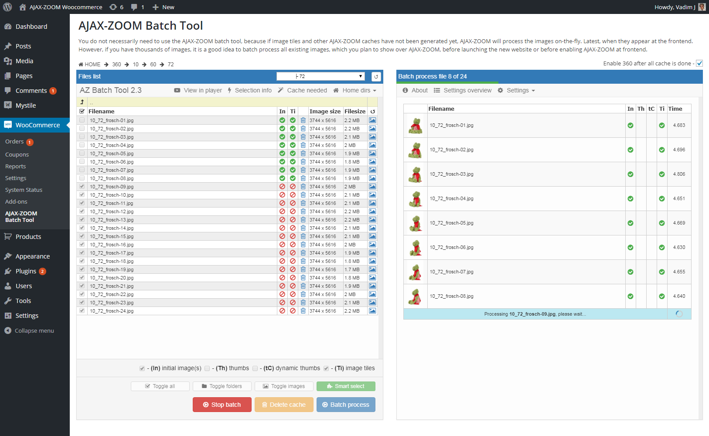The width and height of the screenshot is (709, 436).
Task: Click Toggle folders button
Action: [x=222, y=386]
